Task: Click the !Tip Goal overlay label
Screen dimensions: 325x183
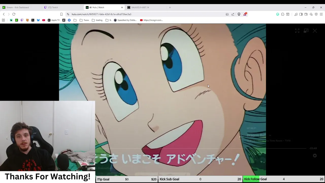Action: (103, 179)
